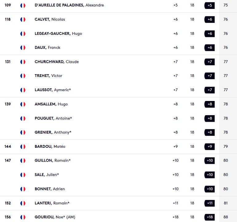Select player TREHET, Victor

click(x=48, y=76)
